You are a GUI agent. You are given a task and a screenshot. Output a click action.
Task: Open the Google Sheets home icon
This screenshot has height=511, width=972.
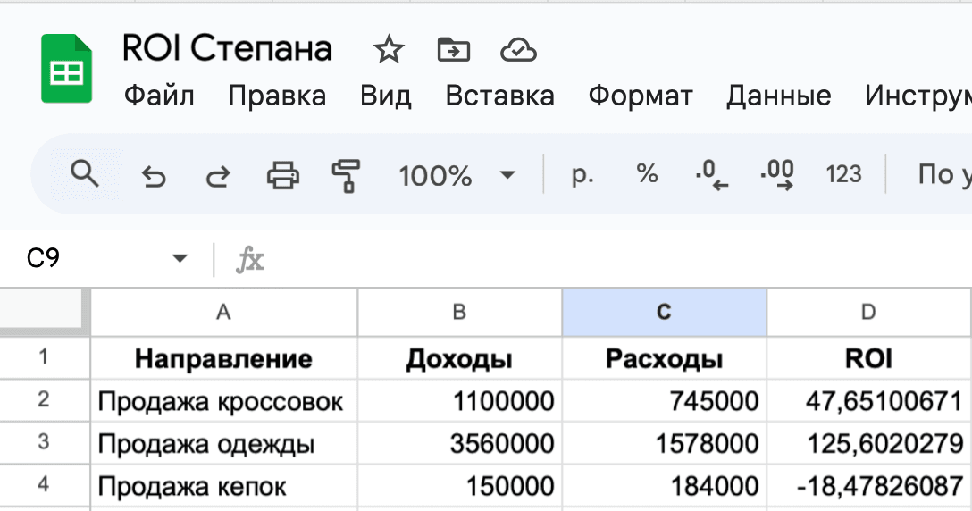pyautogui.click(x=66, y=69)
